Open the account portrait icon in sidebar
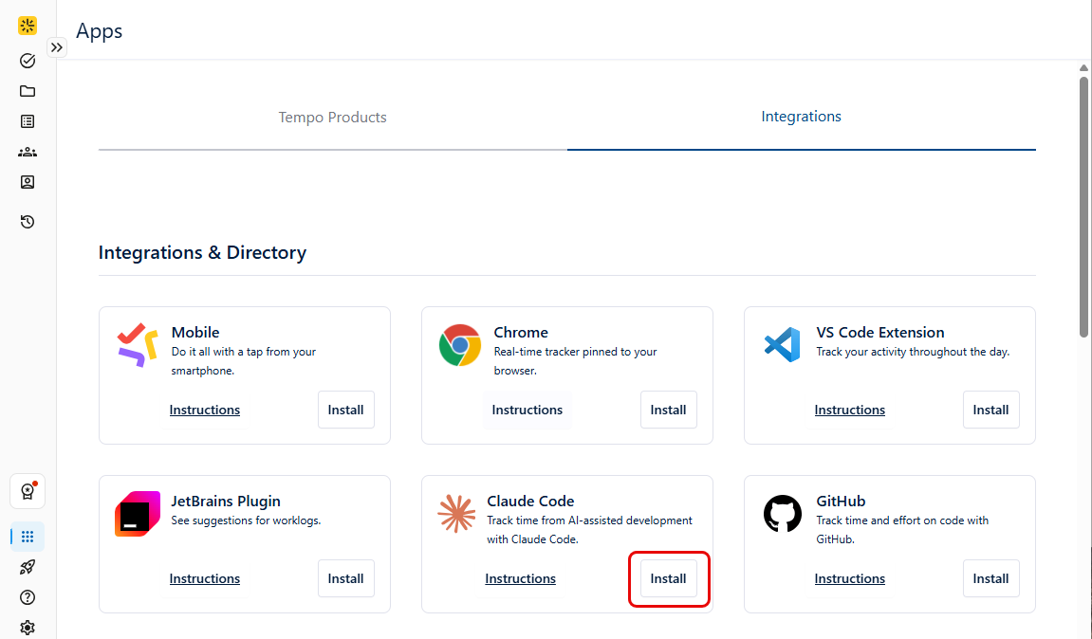 pos(28,182)
